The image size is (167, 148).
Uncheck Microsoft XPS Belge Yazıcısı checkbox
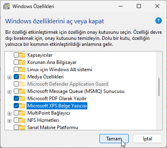16,106
